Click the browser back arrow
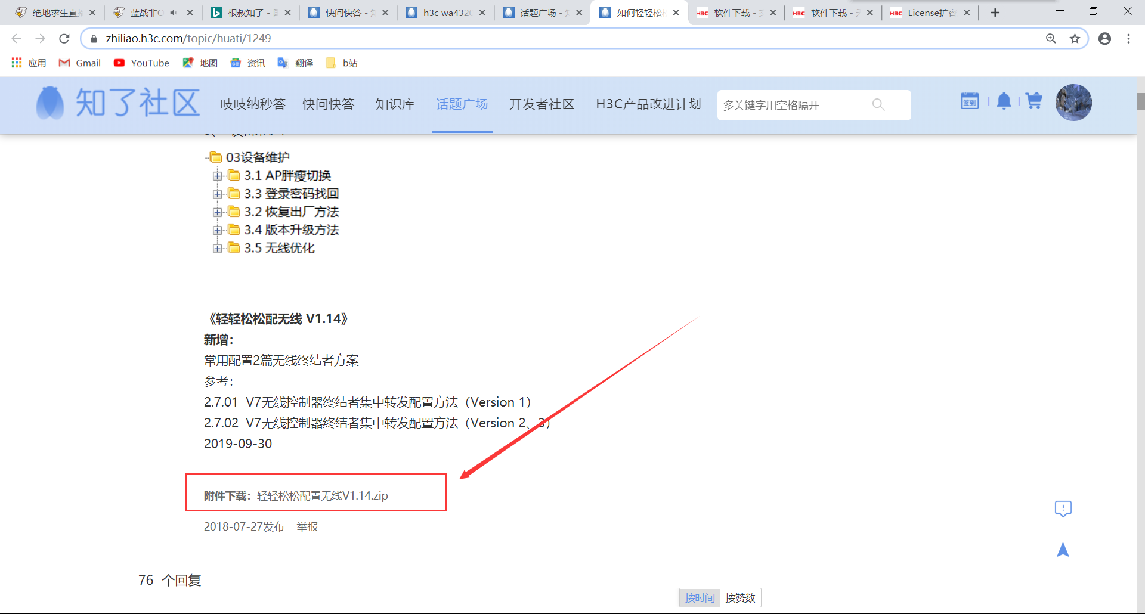 click(x=16, y=38)
